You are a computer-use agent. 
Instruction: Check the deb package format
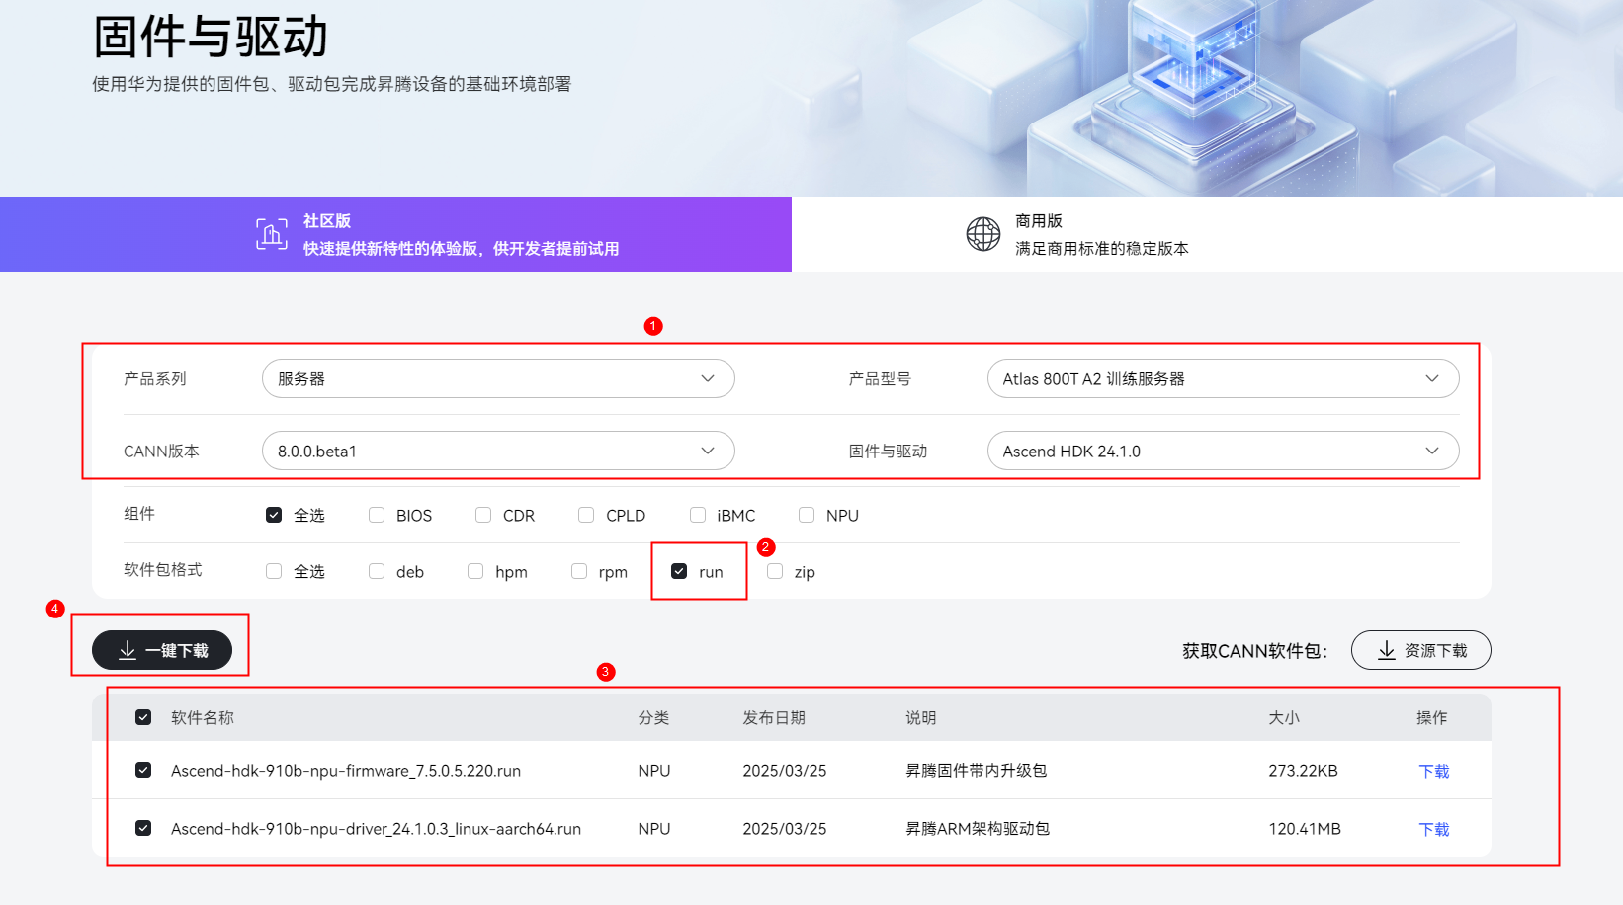pos(377,571)
